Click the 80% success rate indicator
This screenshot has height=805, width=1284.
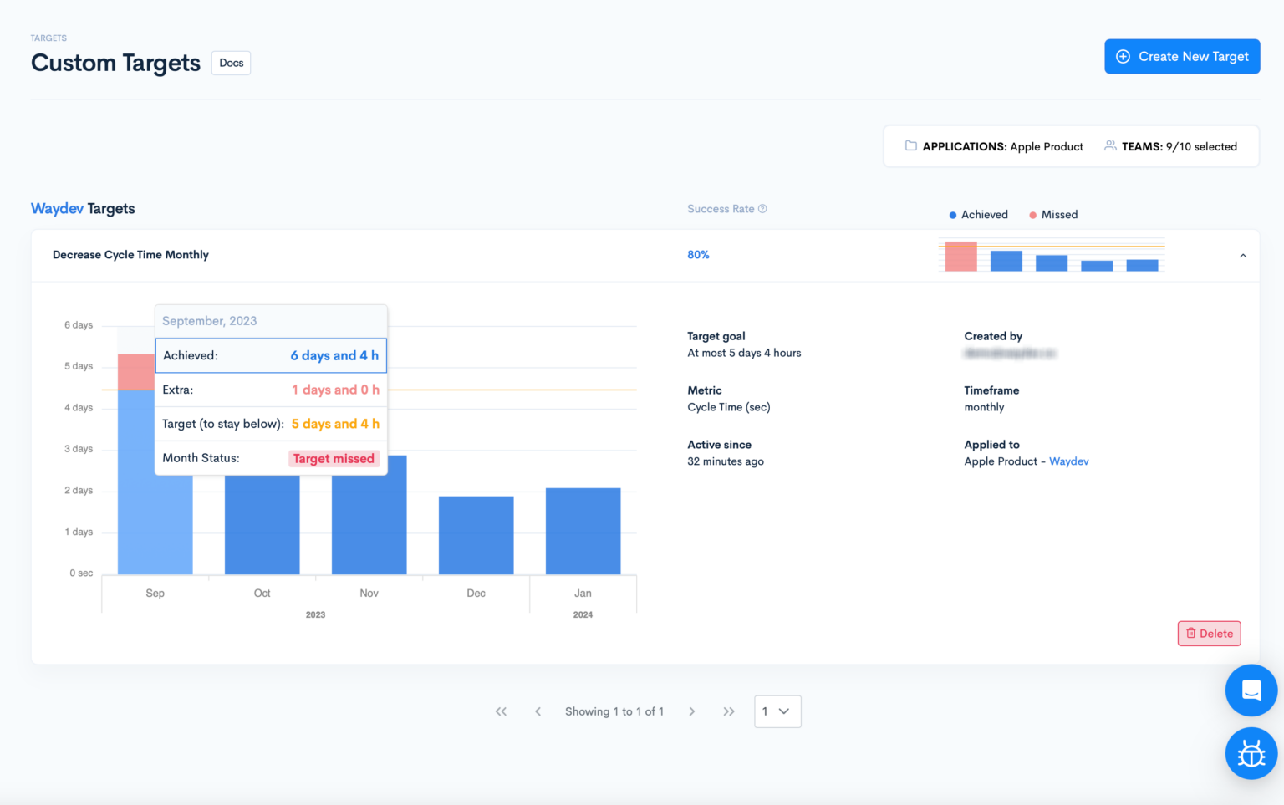click(x=698, y=254)
